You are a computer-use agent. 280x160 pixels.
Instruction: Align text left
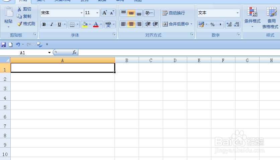coord(123,24)
